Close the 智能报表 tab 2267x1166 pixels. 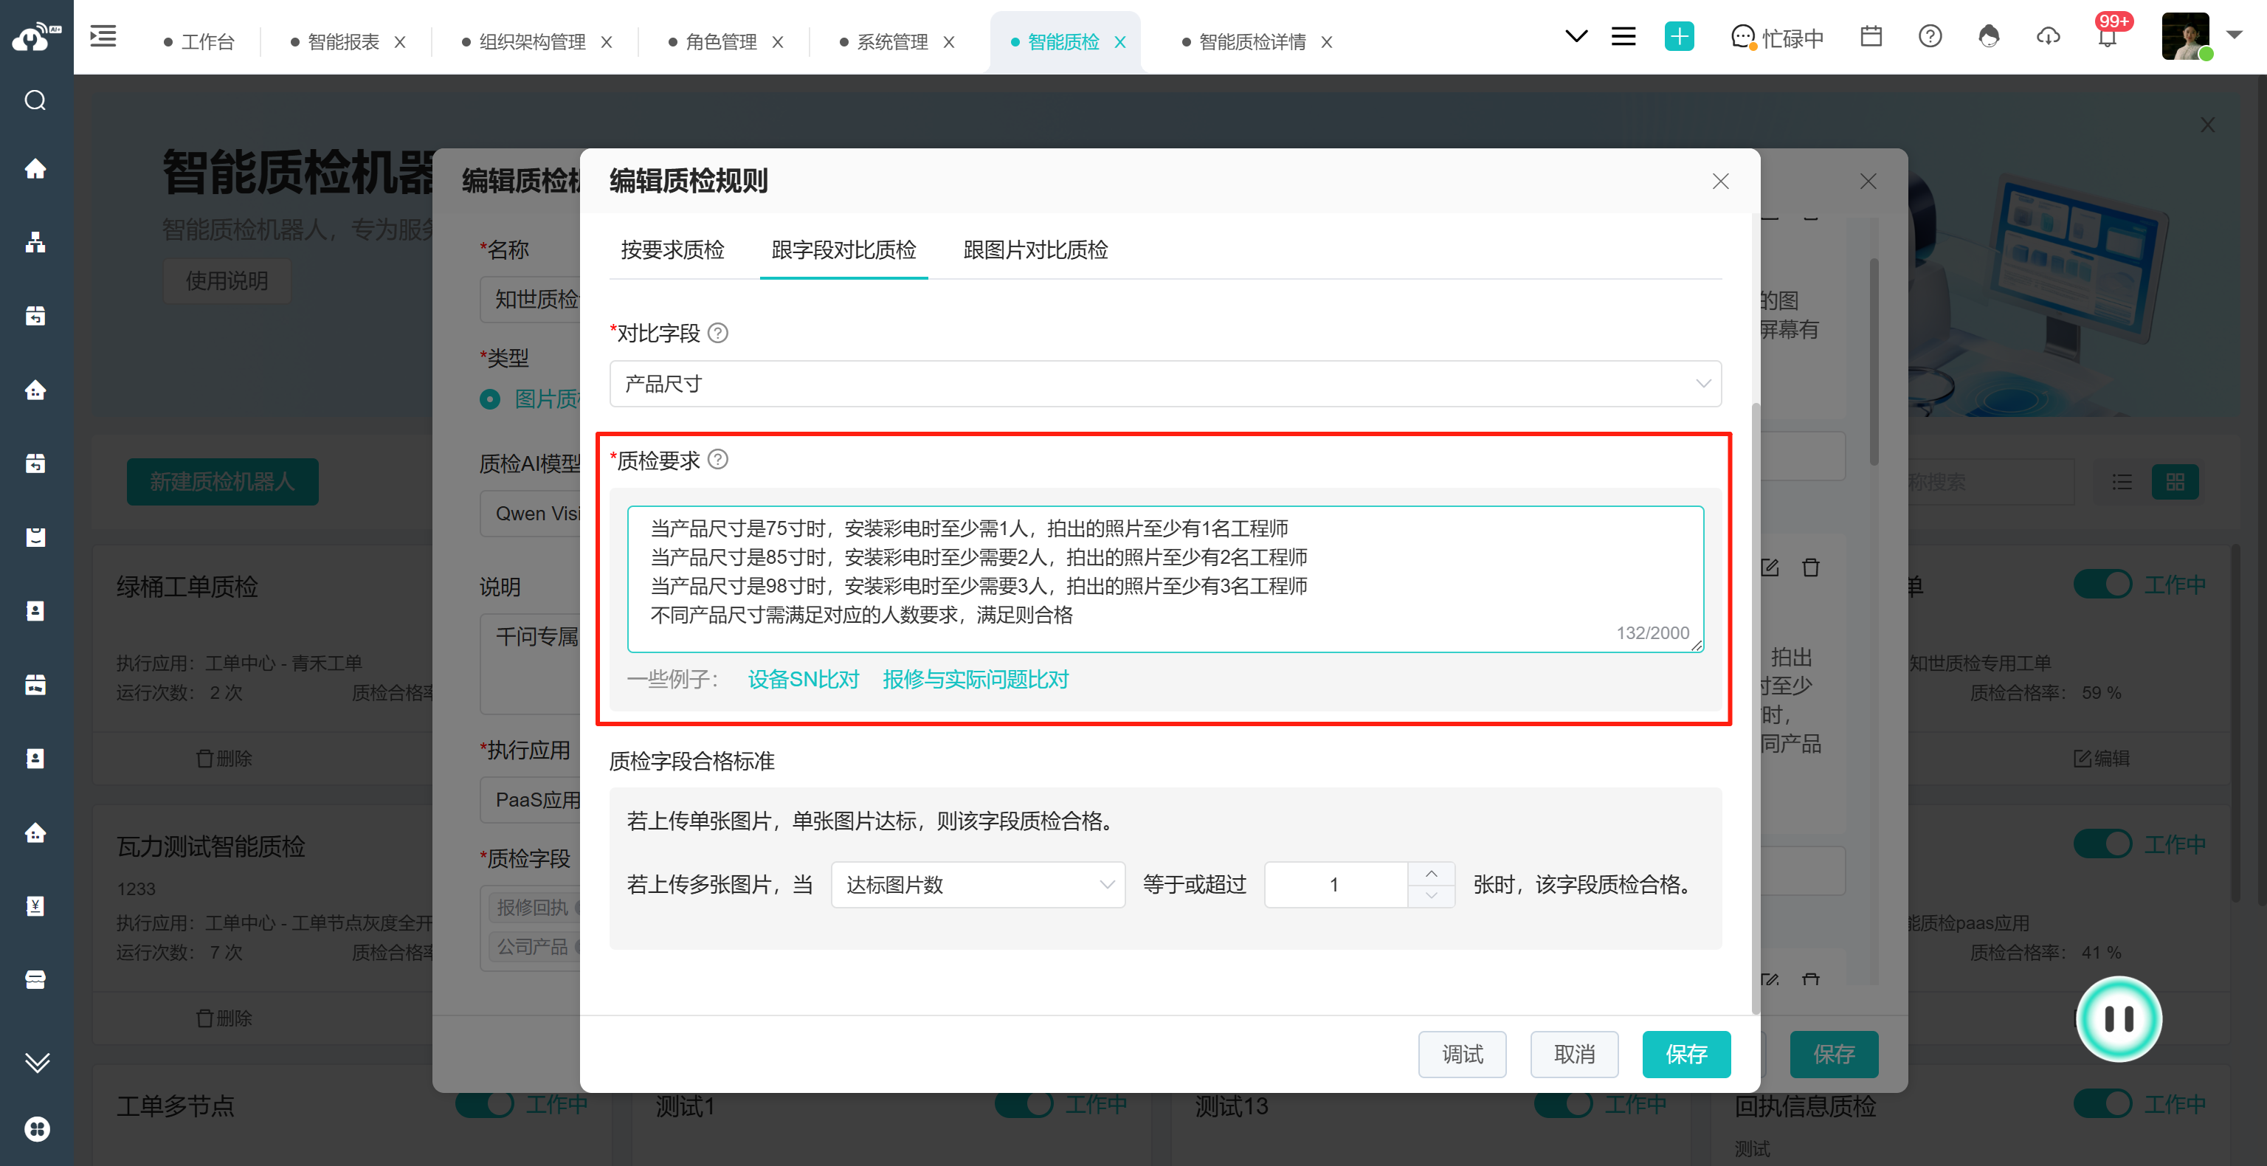click(x=399, y=42)
